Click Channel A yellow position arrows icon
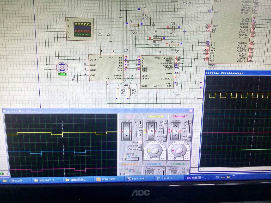The width and height of the screenshot is (271, 203). click(x=145, y=131)
